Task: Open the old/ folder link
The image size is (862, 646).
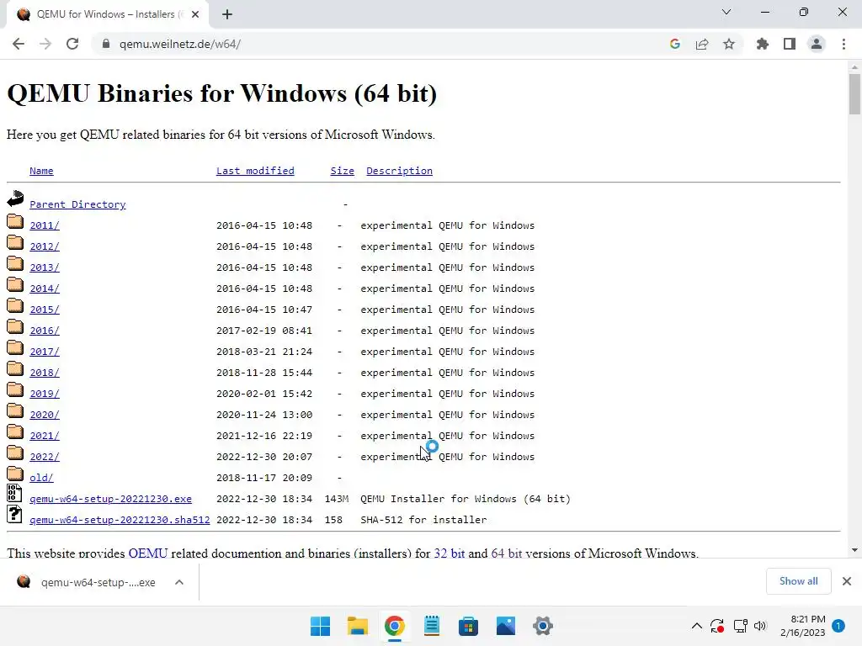Action: [41, 478]
